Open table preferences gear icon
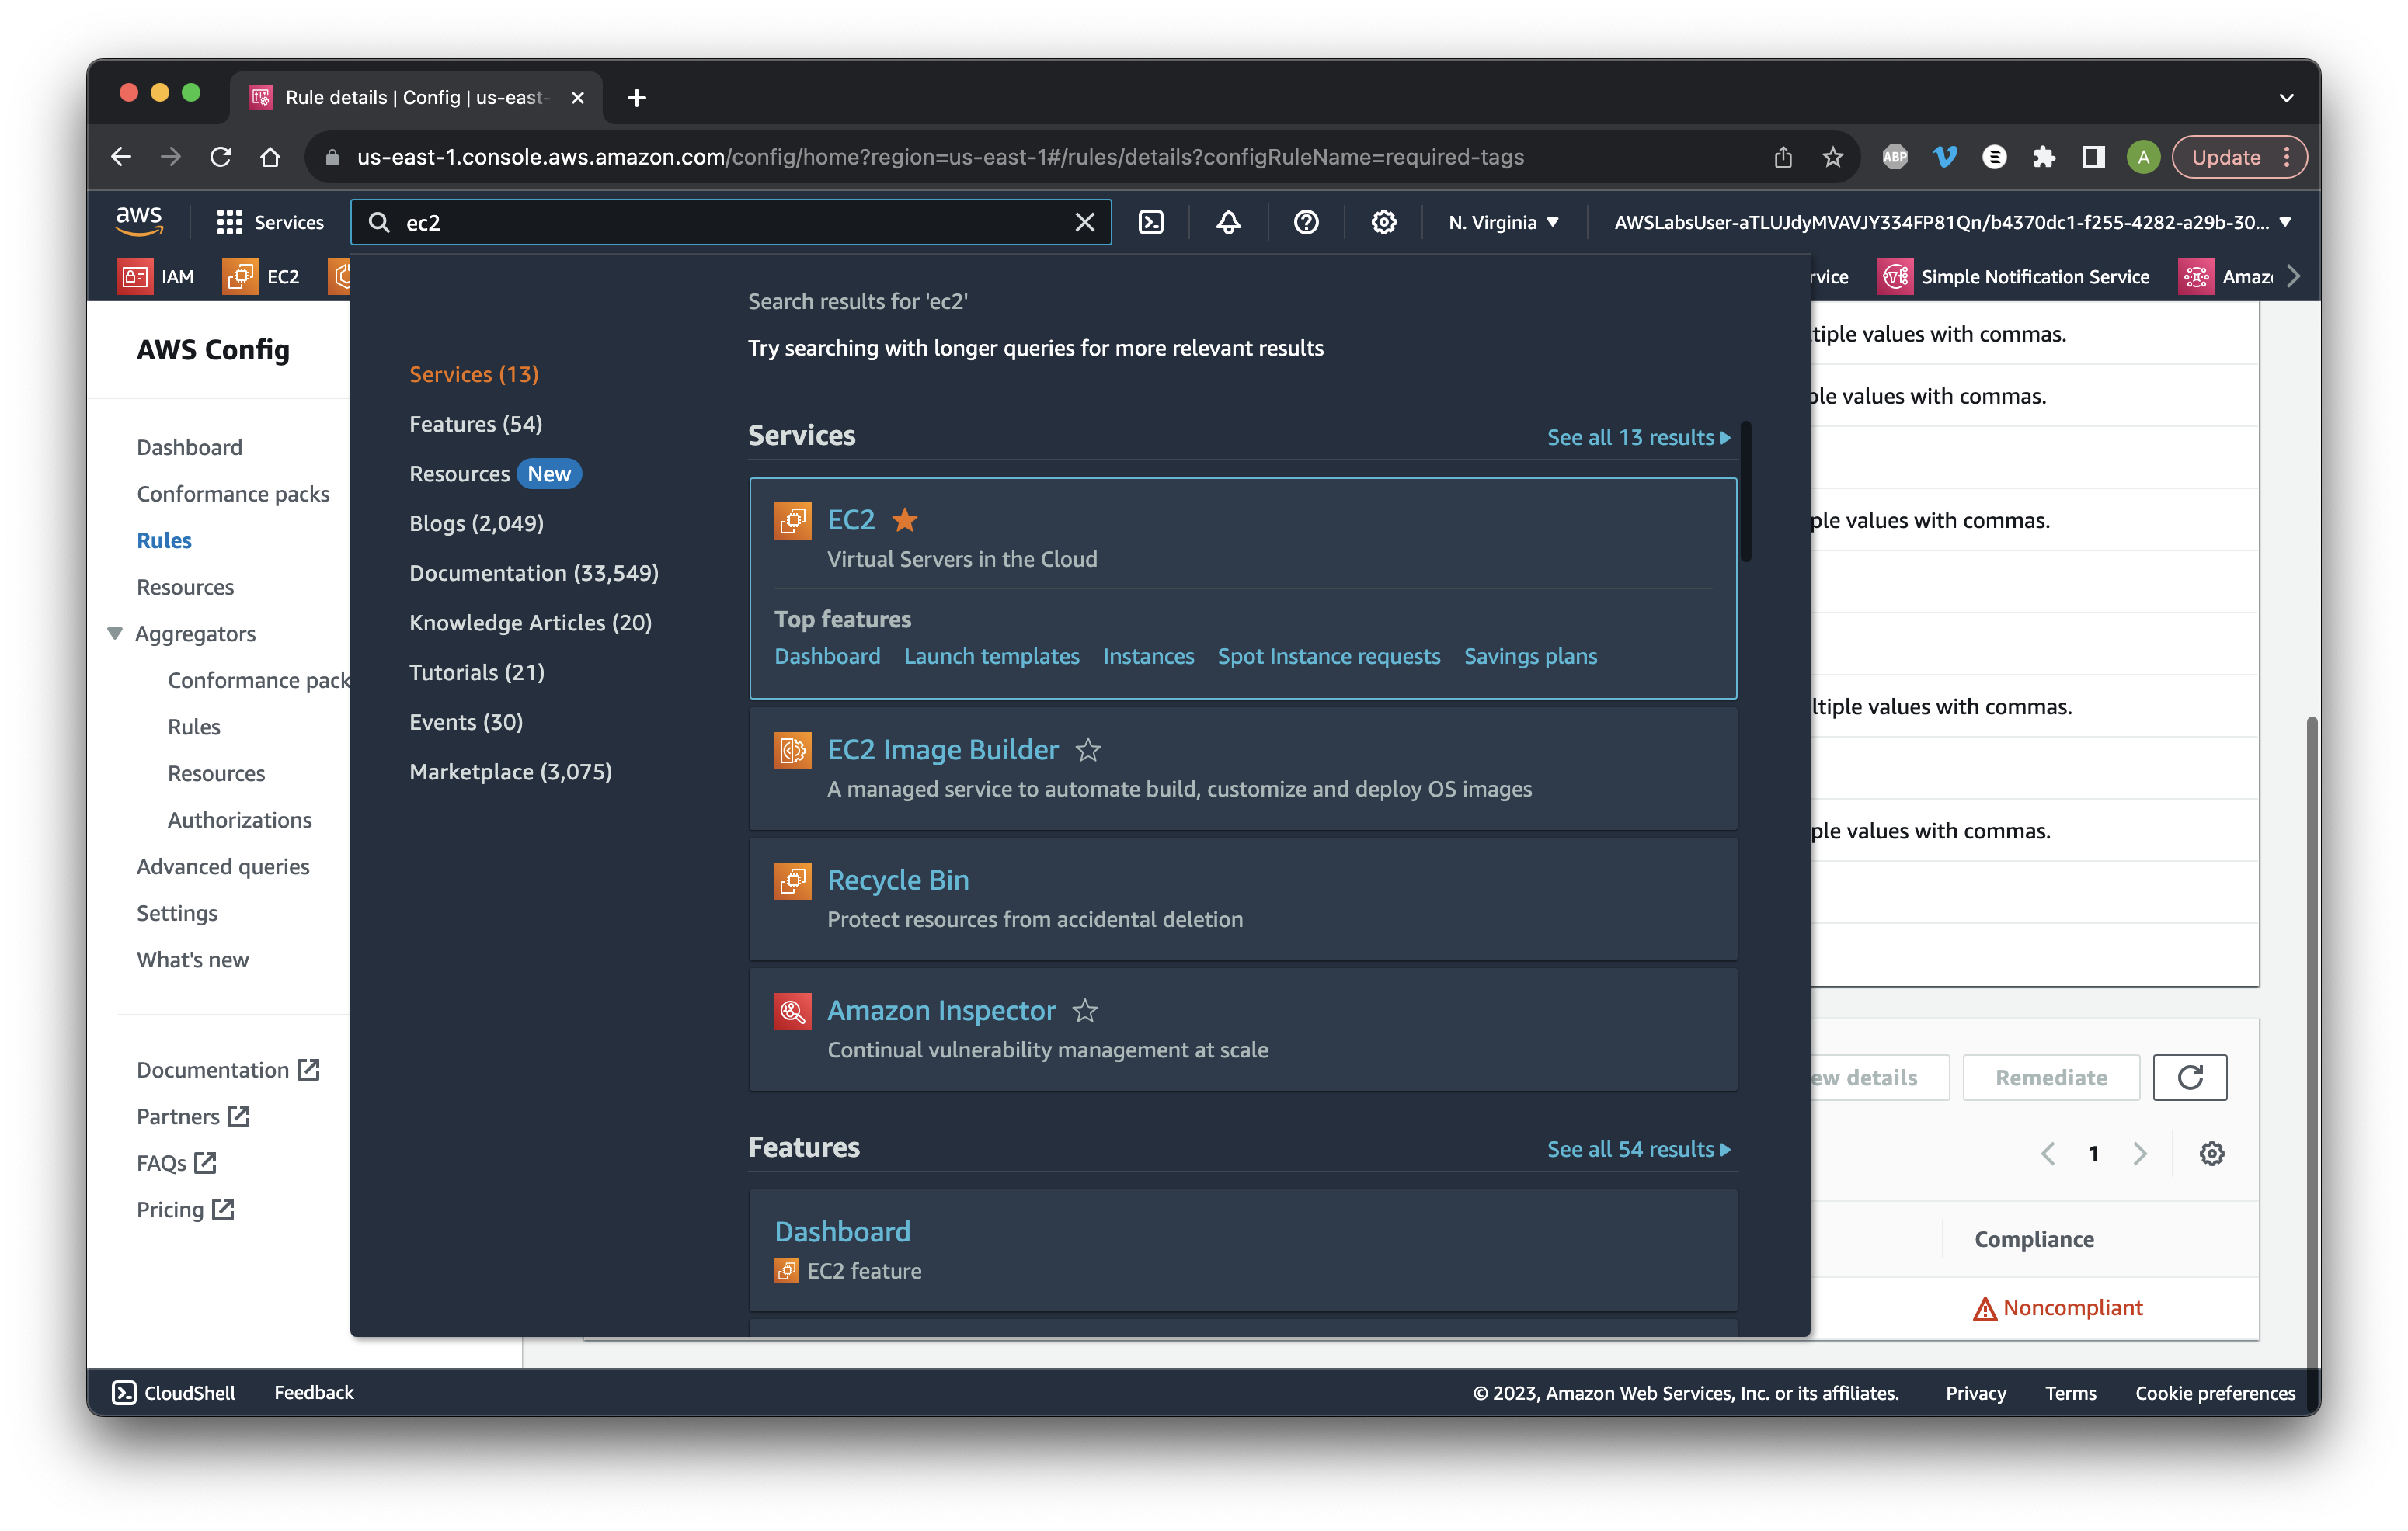Viewport: 2408px width, 1531px height. pyautogui.click(x=2212, y=1153)
